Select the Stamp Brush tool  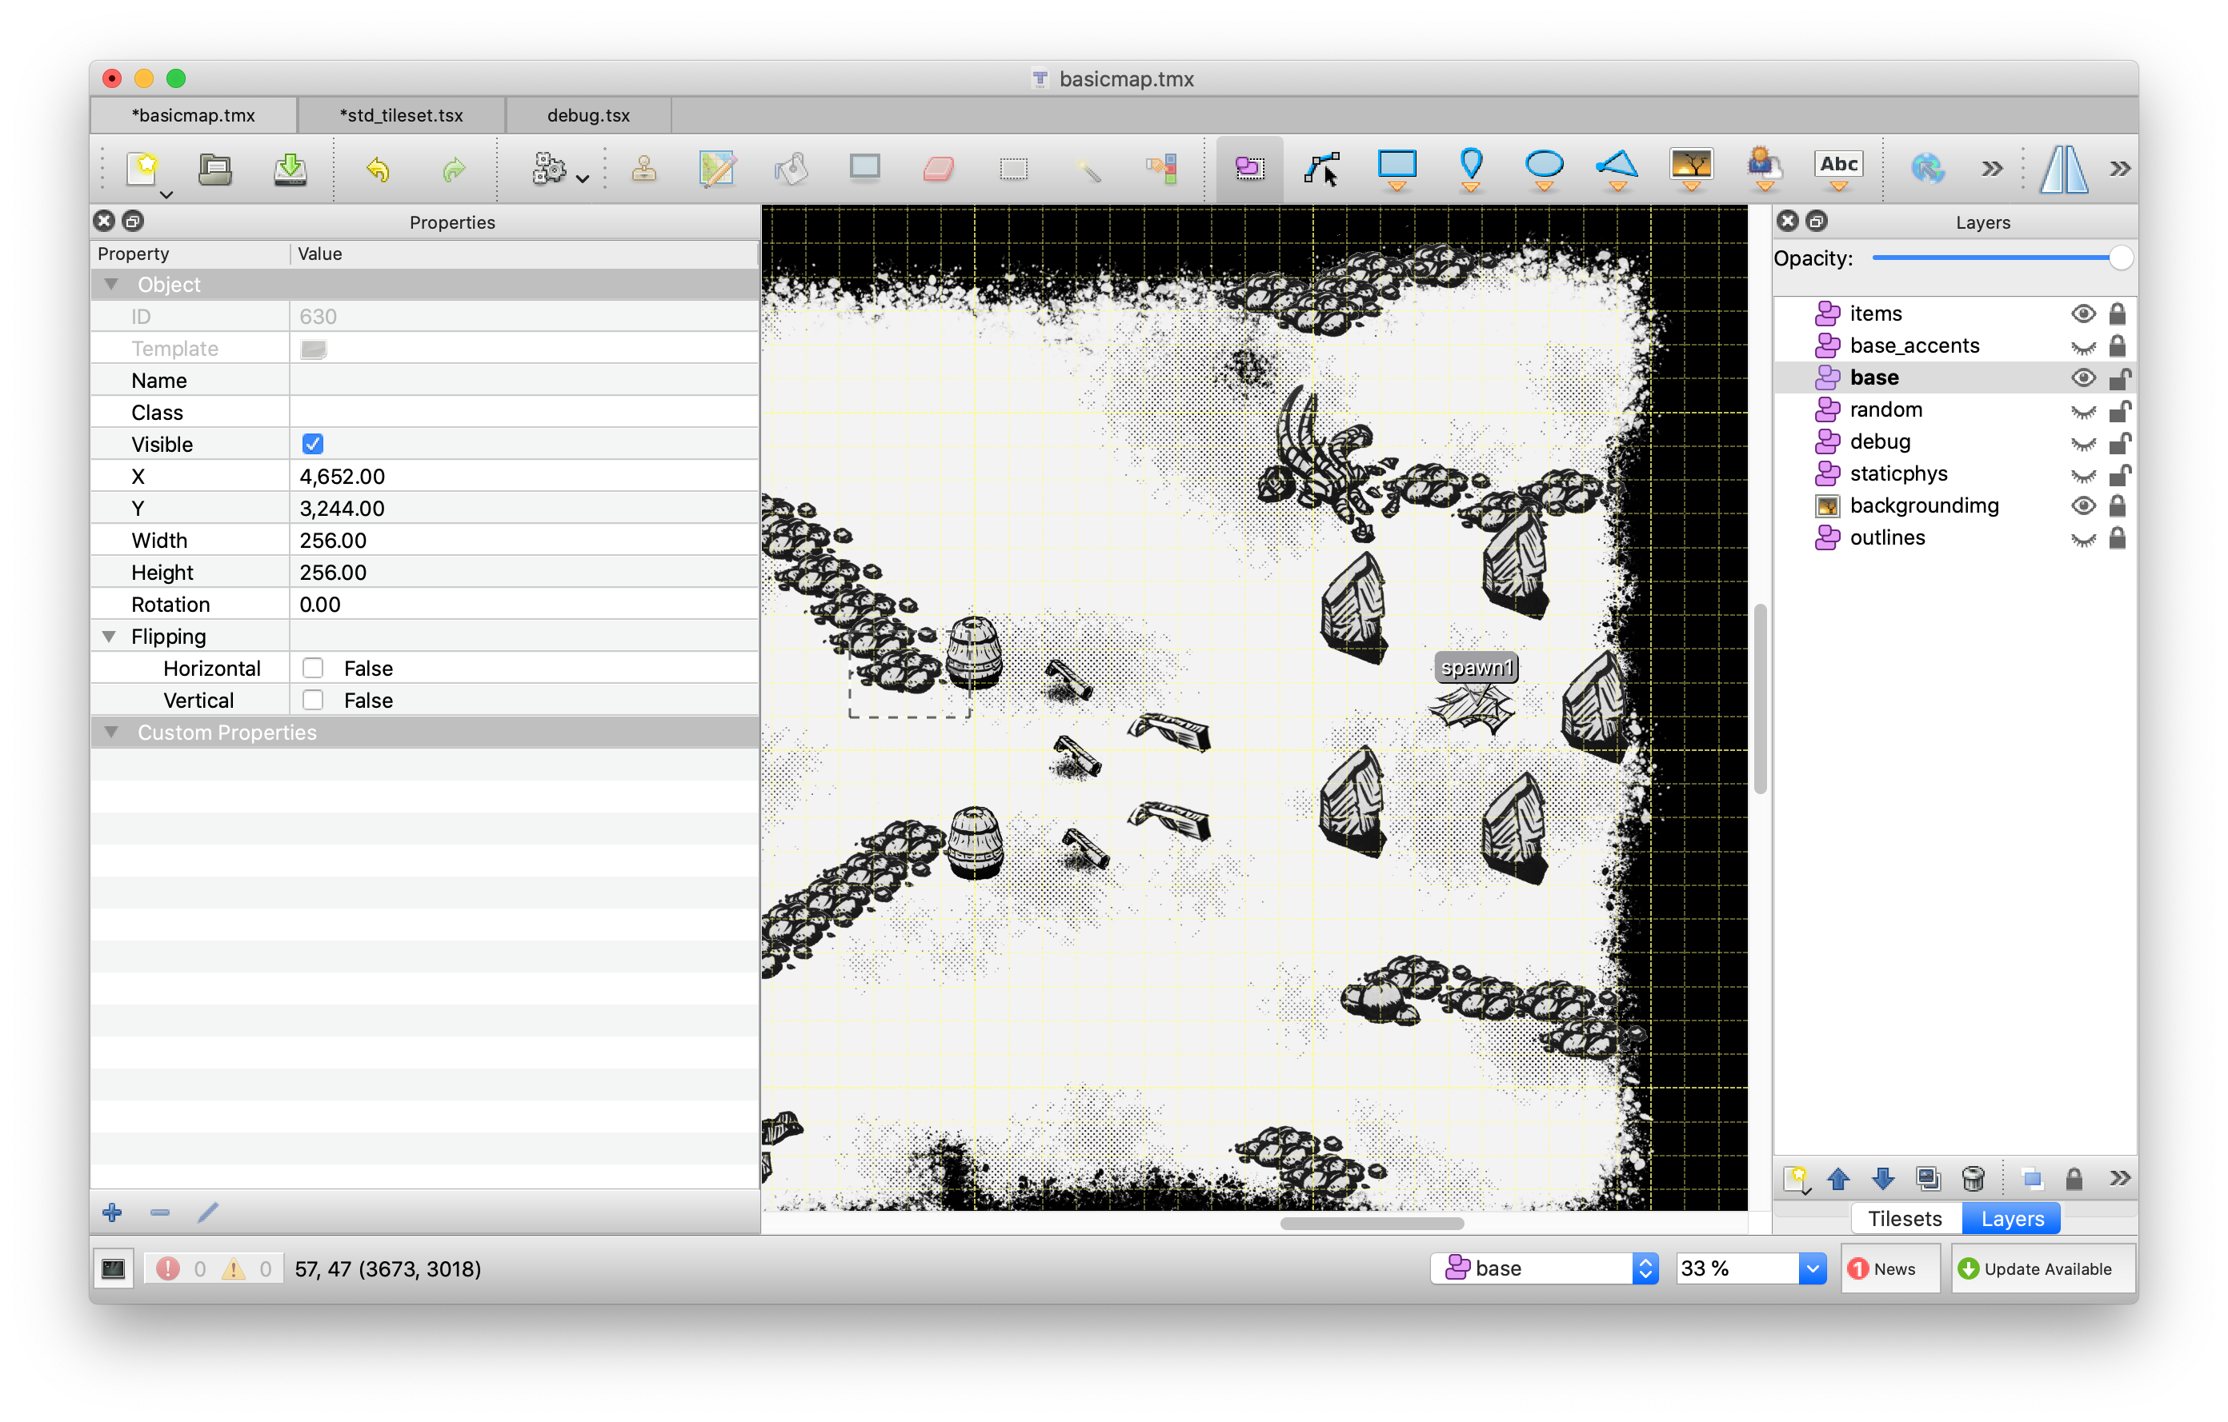click(x=645, y=168)
